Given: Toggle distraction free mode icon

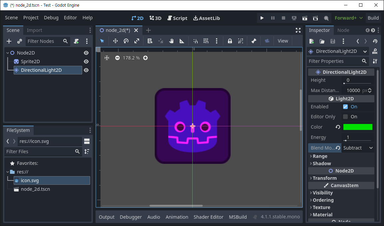Looking at the screenshot, I should pos(298,30).
